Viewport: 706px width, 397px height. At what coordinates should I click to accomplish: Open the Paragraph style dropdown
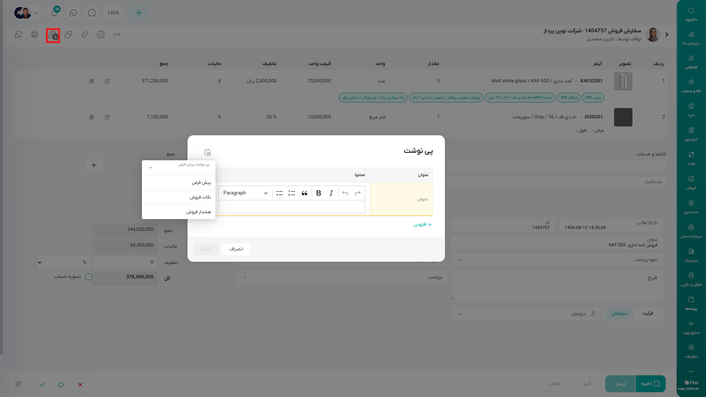click(245, 193)
